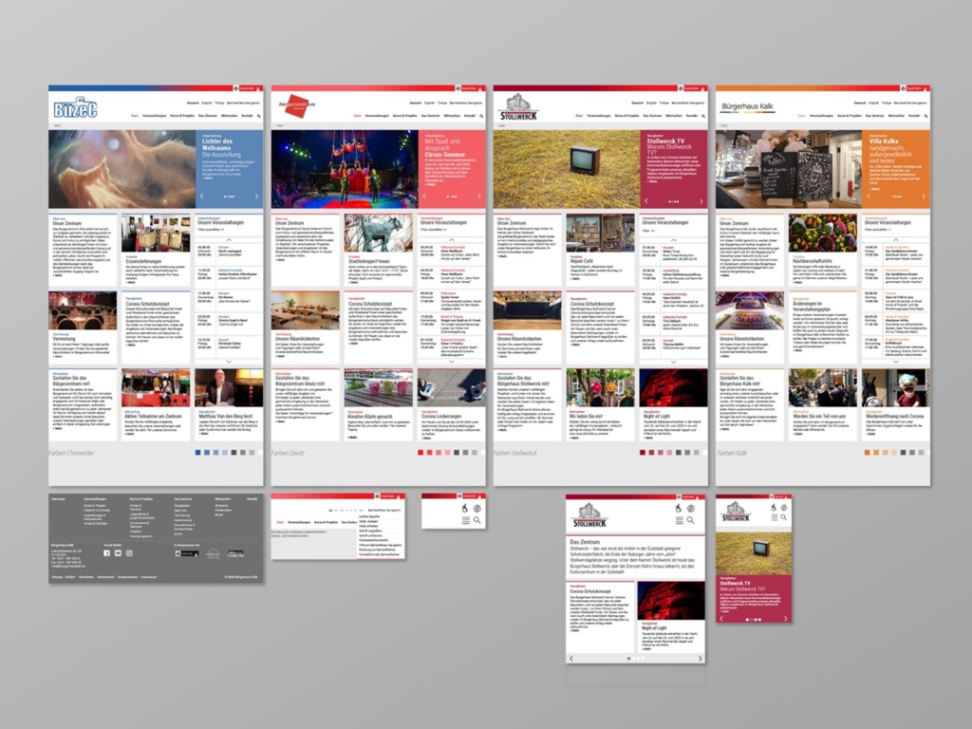Go to next slide on BüzeC hero carousel
972x729 pixels.
256,196
